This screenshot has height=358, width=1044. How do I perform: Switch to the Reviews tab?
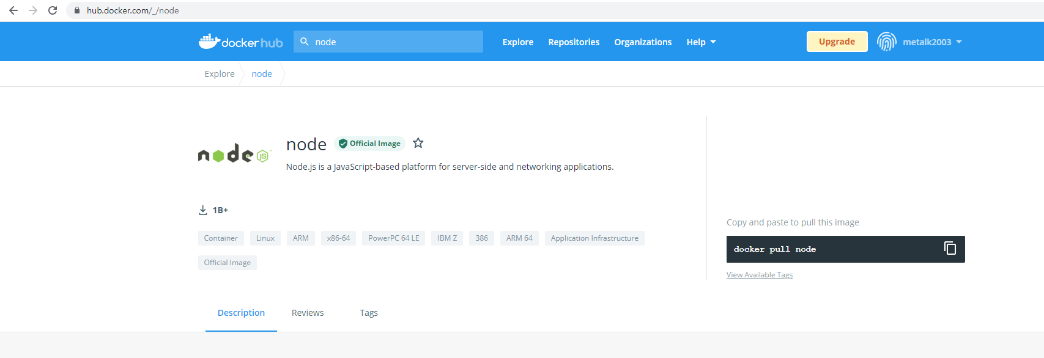(308, 313)
